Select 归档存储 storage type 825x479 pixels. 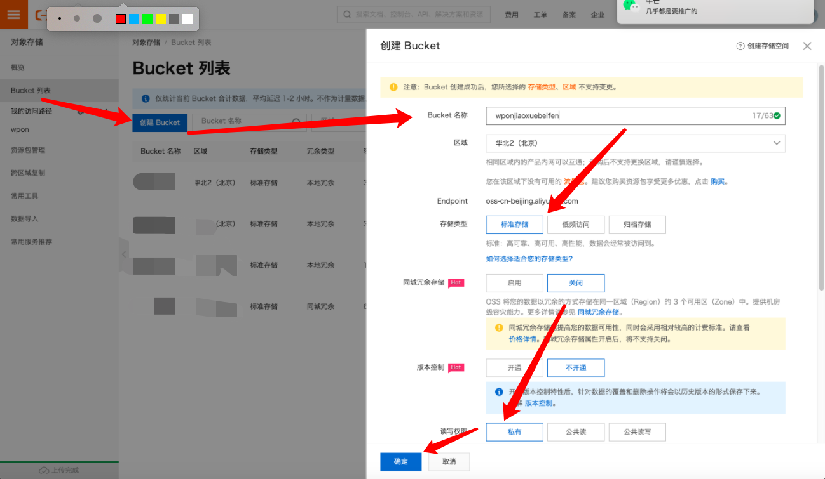click(x=637, y=225)
